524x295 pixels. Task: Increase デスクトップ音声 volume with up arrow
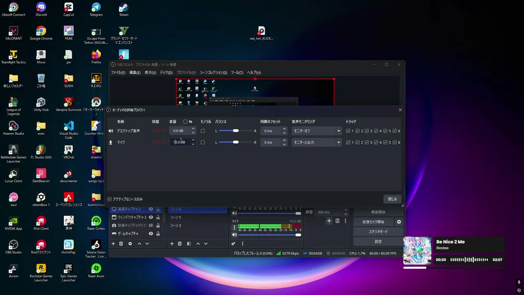coord(193,129)
